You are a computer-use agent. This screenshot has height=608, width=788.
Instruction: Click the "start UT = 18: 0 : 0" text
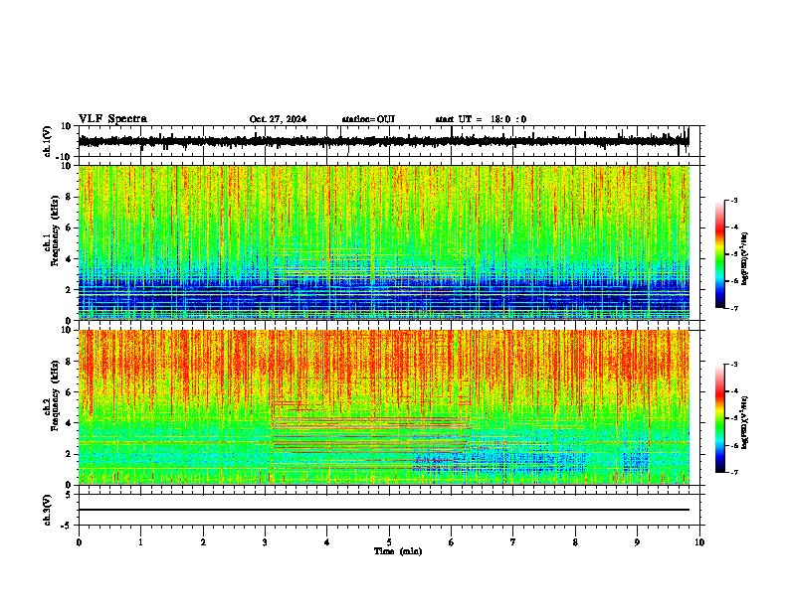pos(481,119)
